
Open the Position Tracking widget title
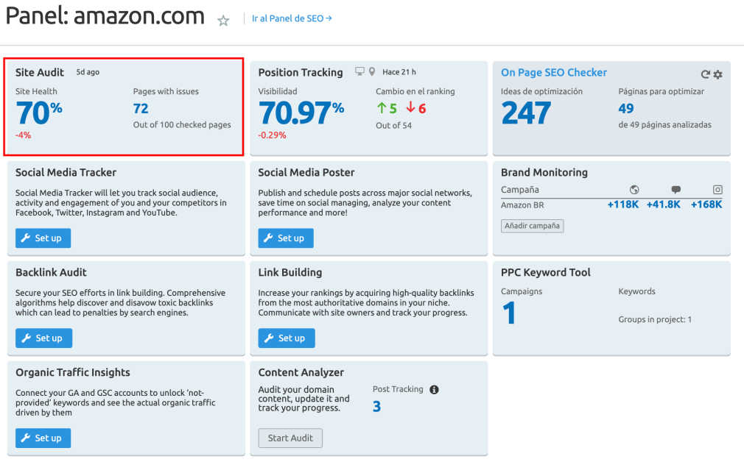301,73
